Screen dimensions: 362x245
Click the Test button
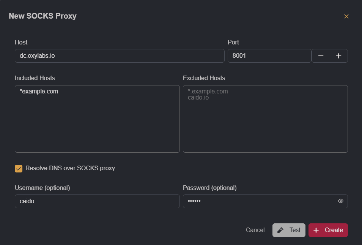289,230
